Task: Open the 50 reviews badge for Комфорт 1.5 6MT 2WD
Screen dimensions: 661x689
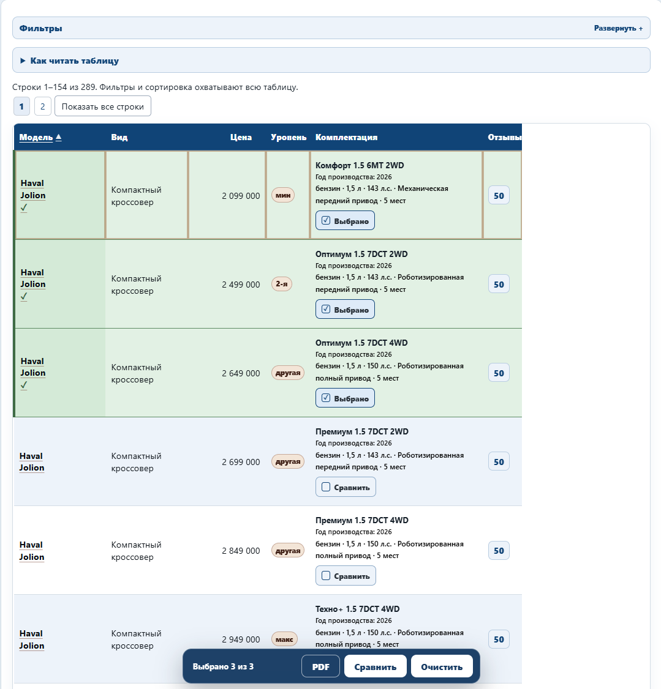Action: (x=499, y=196)
